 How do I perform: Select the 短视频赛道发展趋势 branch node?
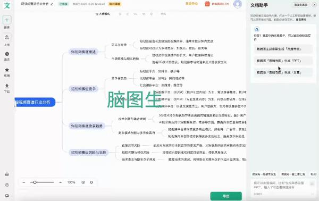(87, 126)
